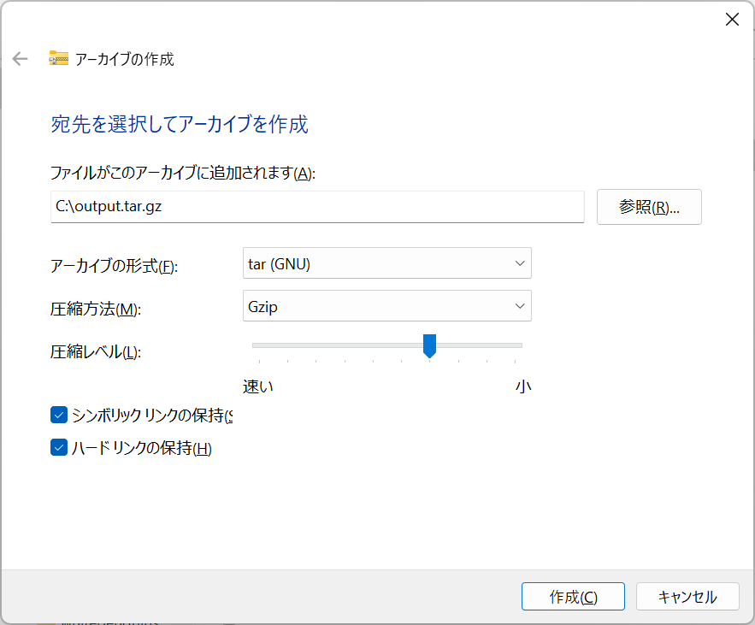Screen dimensions: 755x625
Task: Show Gzip alternatives using the dropdown arrow
Action: click(519, 305)
